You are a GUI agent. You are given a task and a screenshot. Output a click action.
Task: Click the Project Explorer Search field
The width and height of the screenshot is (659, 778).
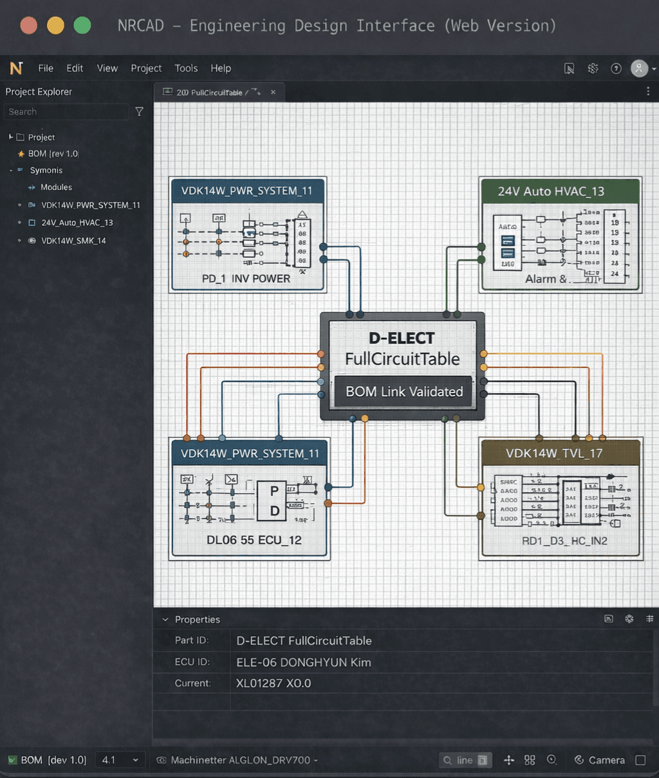[x=66, y=112]
